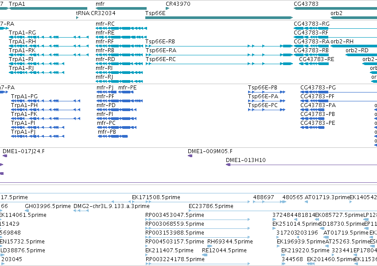Select clone label DME1-009M05.F
Viewport: 377px width, 266px height.
[x=210, y=151]
